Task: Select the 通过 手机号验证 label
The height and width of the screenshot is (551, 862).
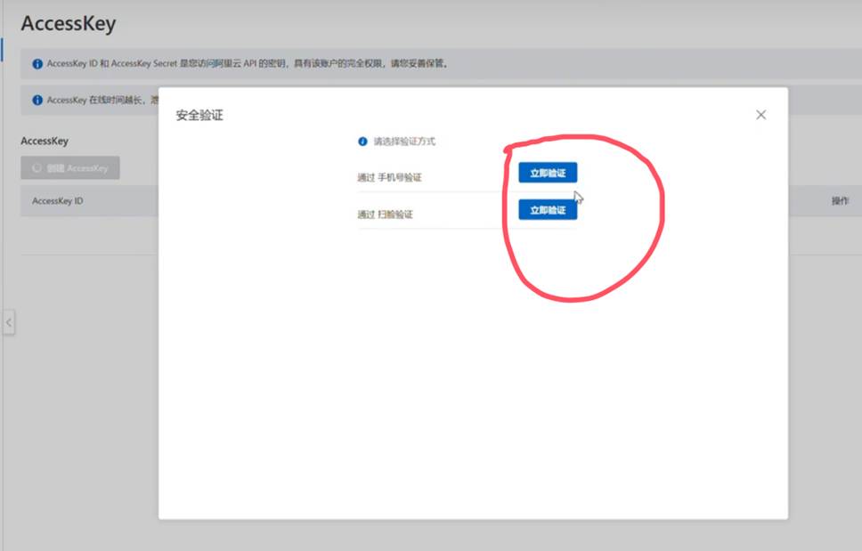Action: pyautogui.click(x=389, y=177)
